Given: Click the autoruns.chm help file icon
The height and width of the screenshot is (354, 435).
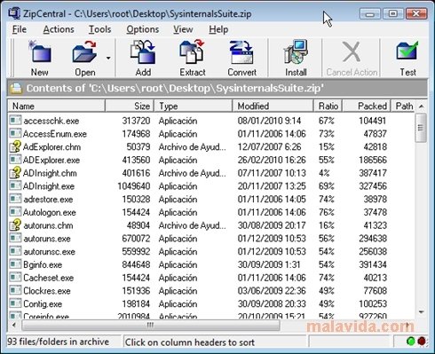Looking at the screenshot, I should point(15,224).
